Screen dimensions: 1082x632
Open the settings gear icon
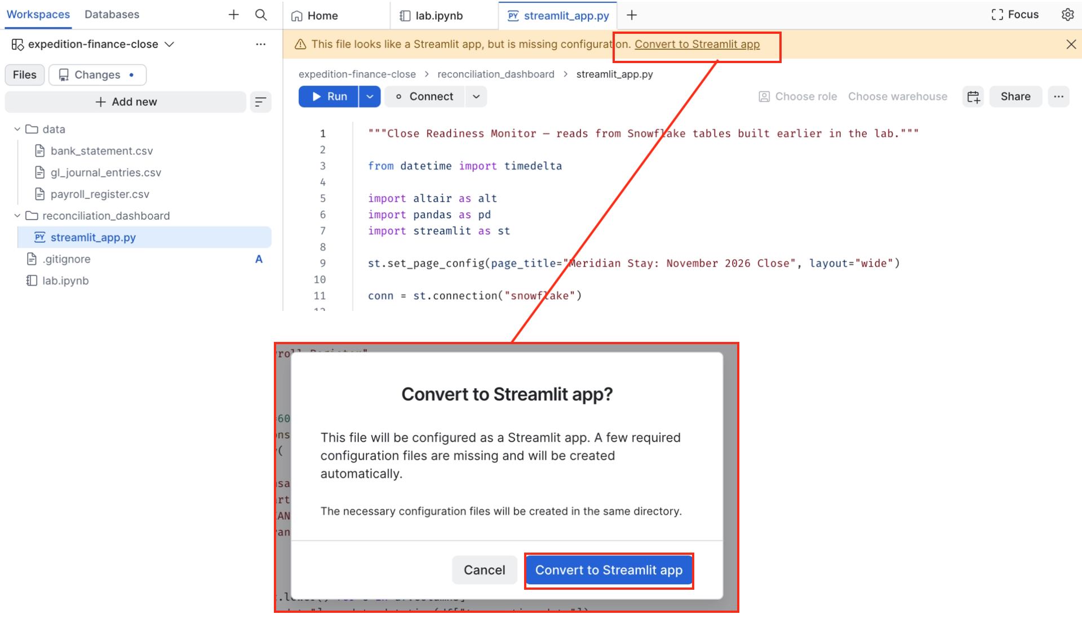[1067, 15]
